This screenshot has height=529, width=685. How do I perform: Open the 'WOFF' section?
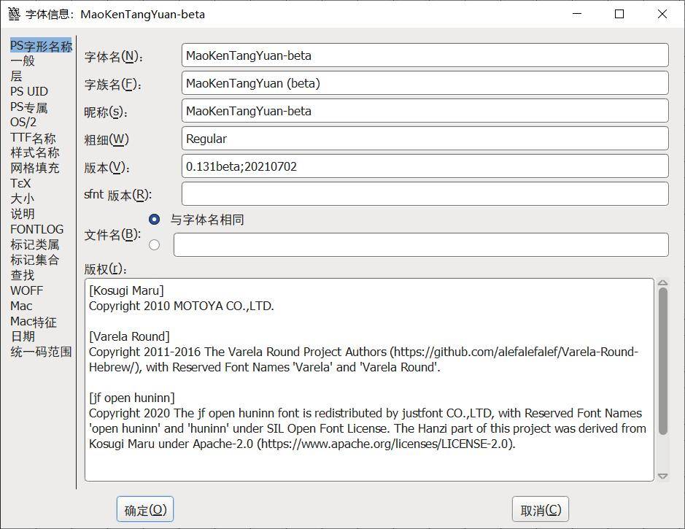pyautogui.click(x=27, y=290)
